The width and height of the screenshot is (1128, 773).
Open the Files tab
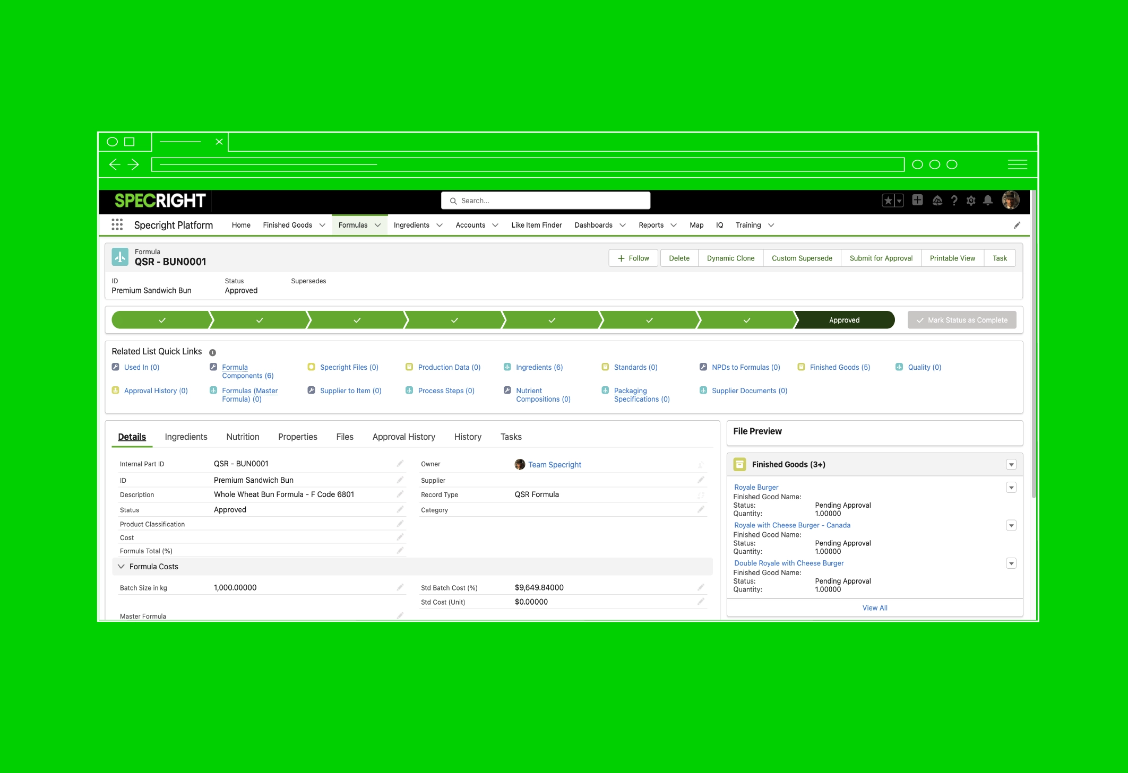[x=345, y=437]
